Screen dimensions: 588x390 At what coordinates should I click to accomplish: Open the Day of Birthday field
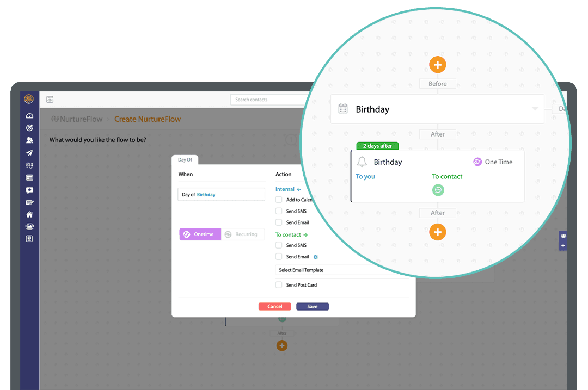pyautogui.click(x=221, y=194)
